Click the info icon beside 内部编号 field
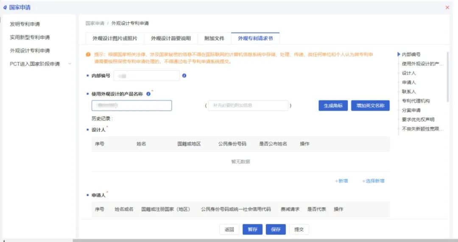Screen dimensions: 458x242 (184, 76)
